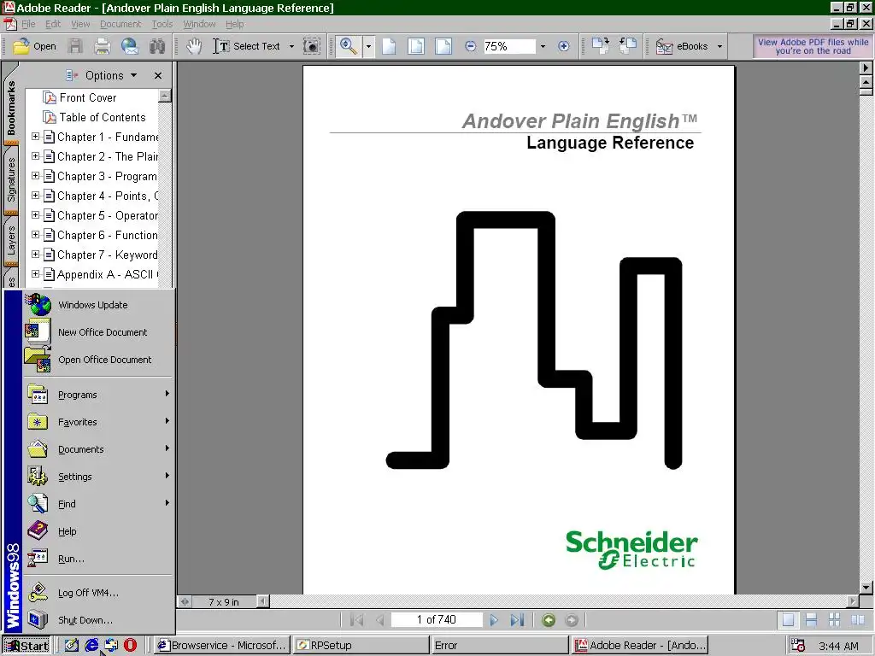Screen dimensions: 875x656
Task: Switch to the Layers side tab
Action: pos(11,241)
